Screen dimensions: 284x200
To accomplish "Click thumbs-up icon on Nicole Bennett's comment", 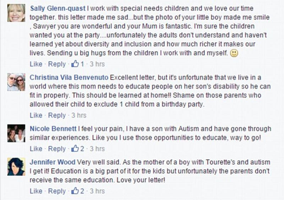I will click(75, 148).
